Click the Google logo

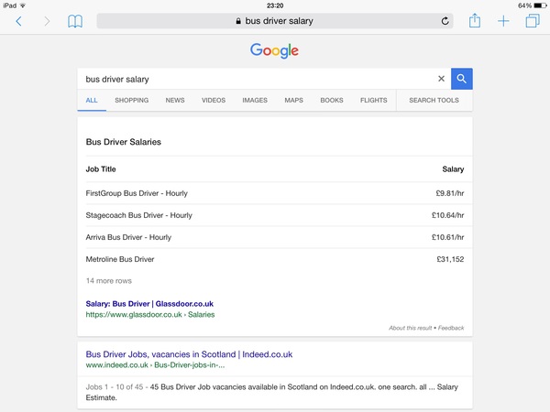(x=274, y=50)
